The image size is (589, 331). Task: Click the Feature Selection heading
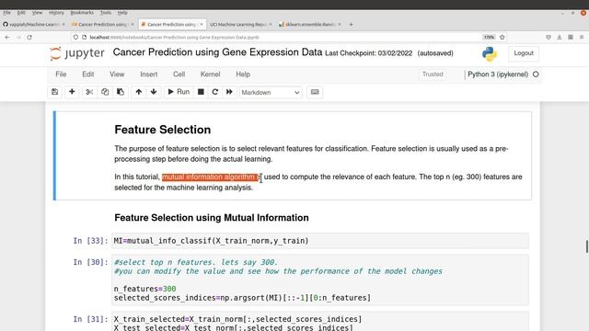[163, 130]
